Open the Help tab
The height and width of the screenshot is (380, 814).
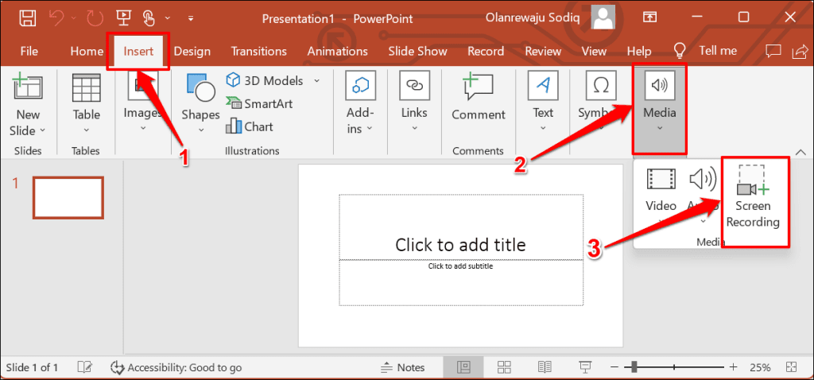coord(639,52)
